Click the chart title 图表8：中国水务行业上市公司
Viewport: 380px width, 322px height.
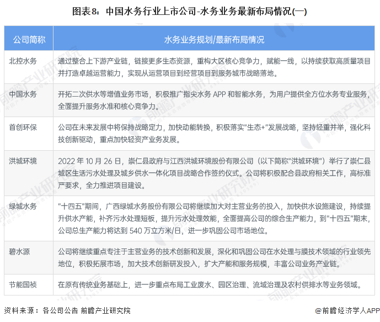coord(190,12)
